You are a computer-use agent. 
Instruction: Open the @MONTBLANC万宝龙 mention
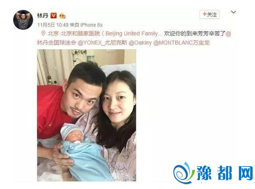[182, 43]
